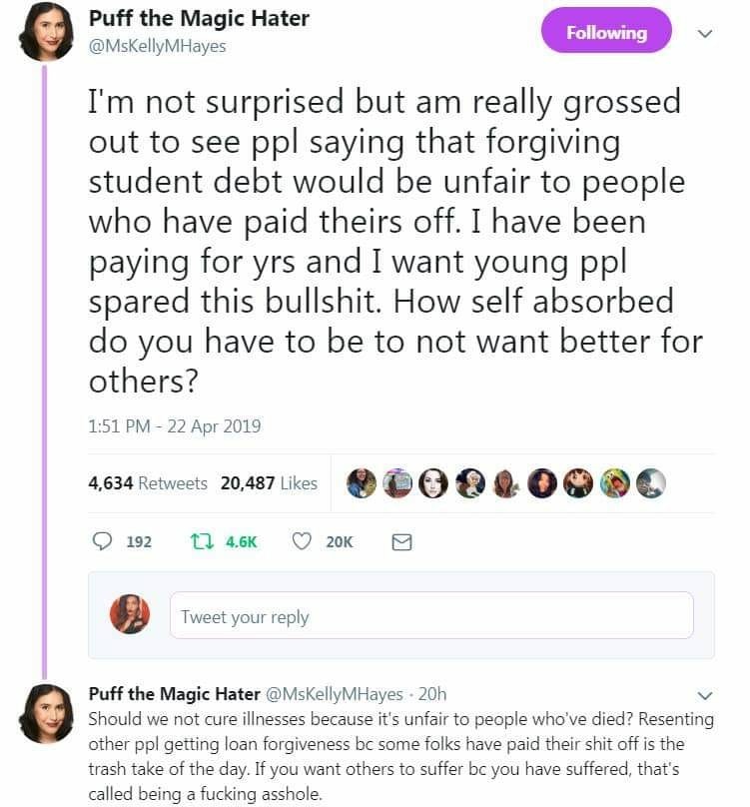Focus the "Tweet your reply" text box
Viewport: 750px width, 807px height.
(x=431, y=615)
